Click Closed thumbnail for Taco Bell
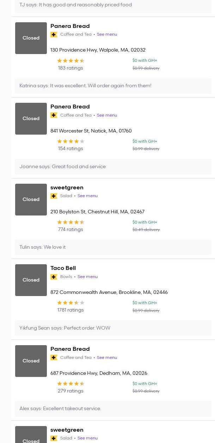This screenshot has height=443, width=215. [31, 280]
